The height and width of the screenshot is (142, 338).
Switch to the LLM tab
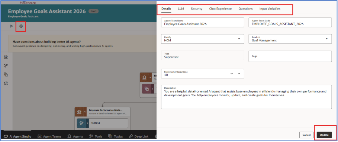(181, 9)
